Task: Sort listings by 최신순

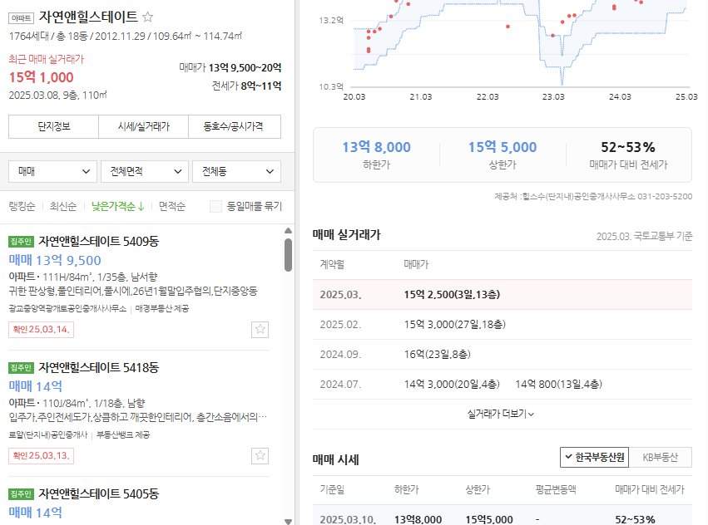Action: (62, 206)
